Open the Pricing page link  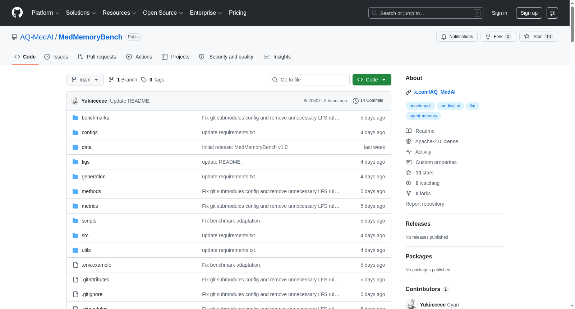point(238,13)
